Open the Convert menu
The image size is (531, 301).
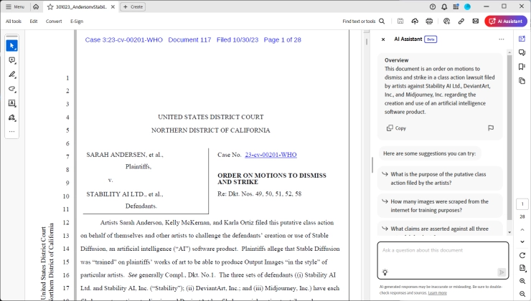pyautogui.click(x=54, y=21)
